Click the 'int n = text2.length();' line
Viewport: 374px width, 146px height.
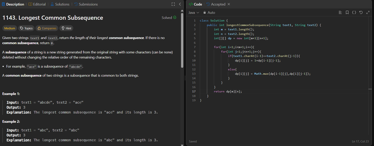coord(234,34)
